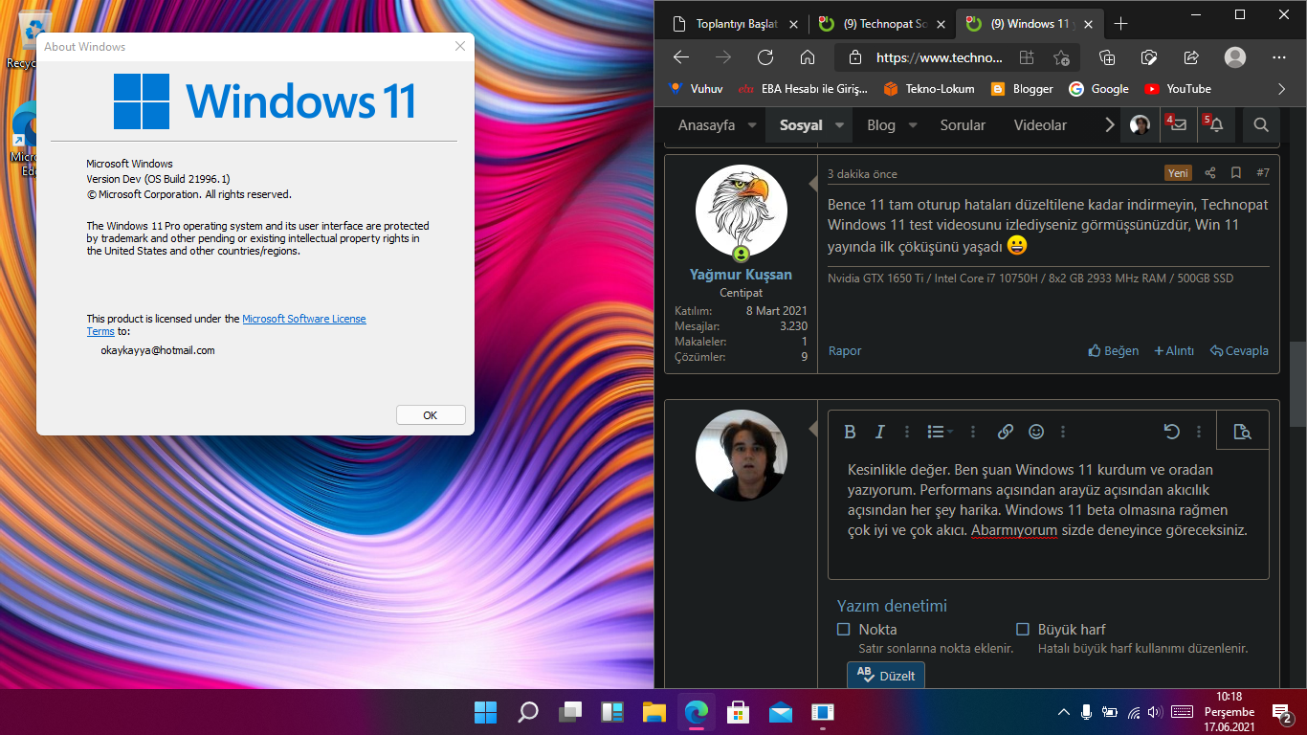
Task: Go back using the browser back arrow
Action: pos(681,57)
